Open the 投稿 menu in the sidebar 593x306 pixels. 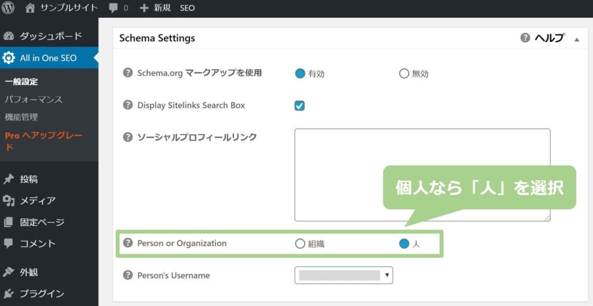[x=29, y=179]
